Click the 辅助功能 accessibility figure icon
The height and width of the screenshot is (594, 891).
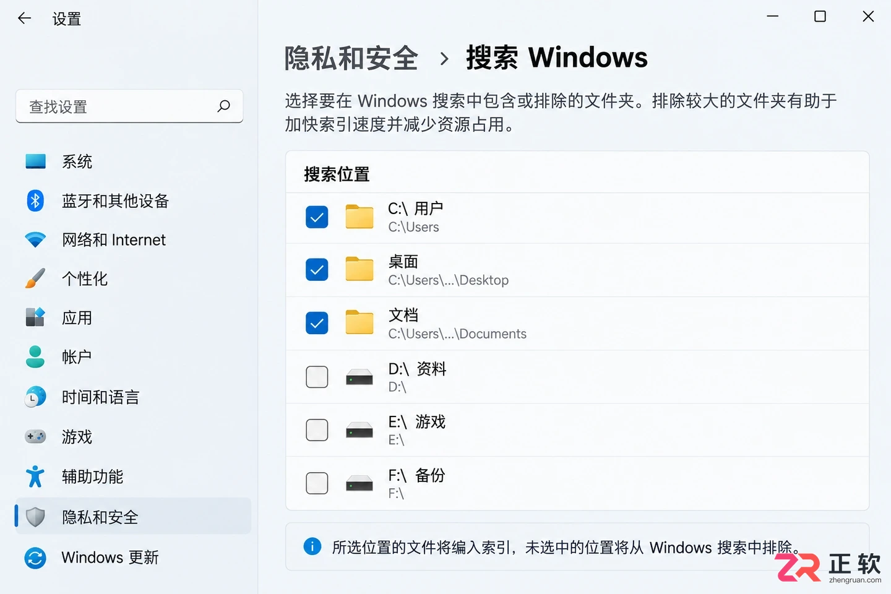[x=35, y=476]
